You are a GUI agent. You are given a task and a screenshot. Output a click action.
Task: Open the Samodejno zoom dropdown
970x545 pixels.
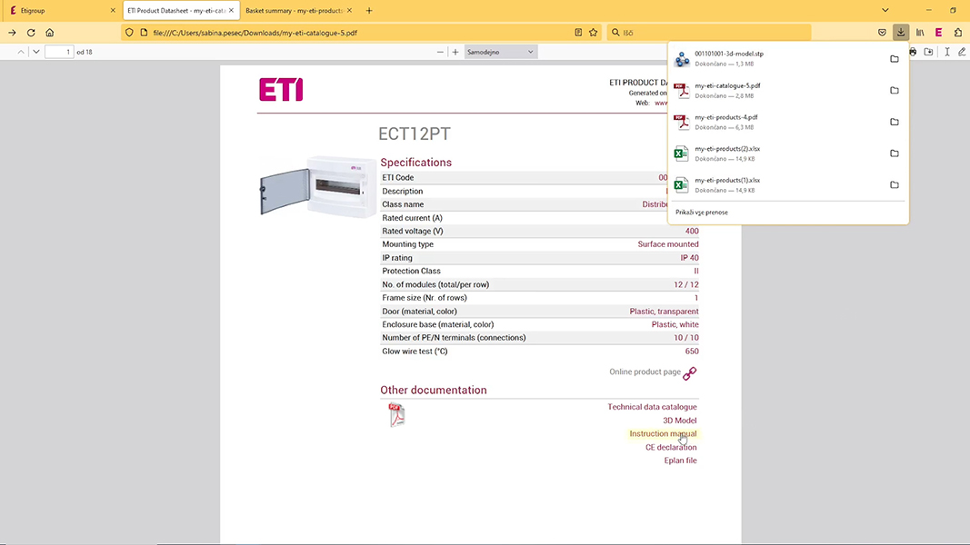[499, 52]
